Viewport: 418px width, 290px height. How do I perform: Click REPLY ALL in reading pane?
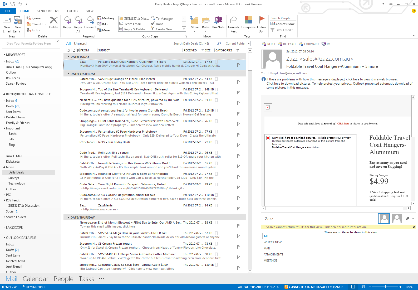tap(287, 44)
